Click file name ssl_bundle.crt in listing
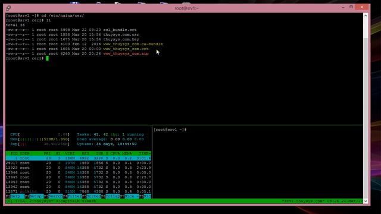This screenshot has height=214, width=381. point(120,30)
